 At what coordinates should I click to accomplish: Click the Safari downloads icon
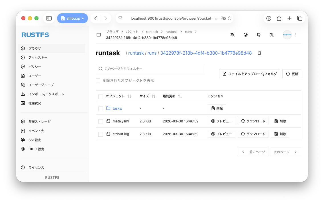point(269,18)
